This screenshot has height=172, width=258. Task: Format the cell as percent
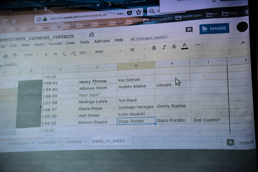point(55,54)
